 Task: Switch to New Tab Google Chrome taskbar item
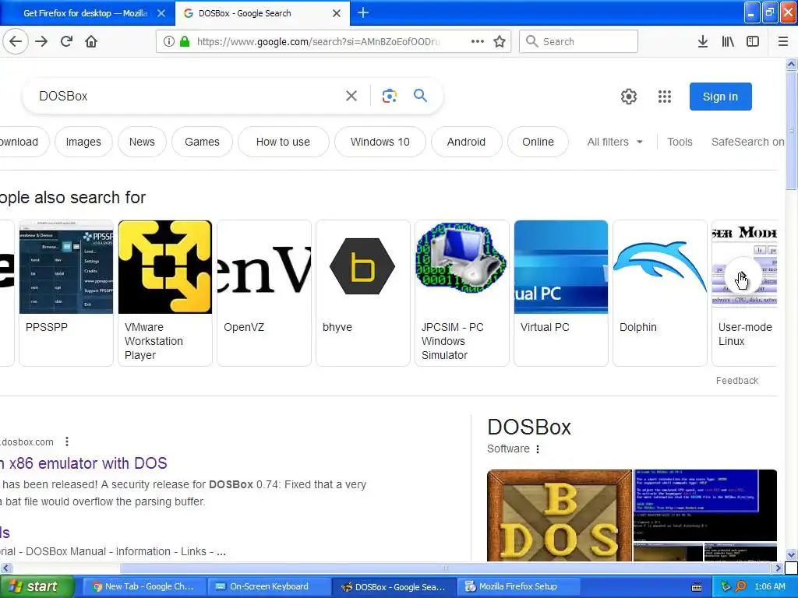pos(144,586)
